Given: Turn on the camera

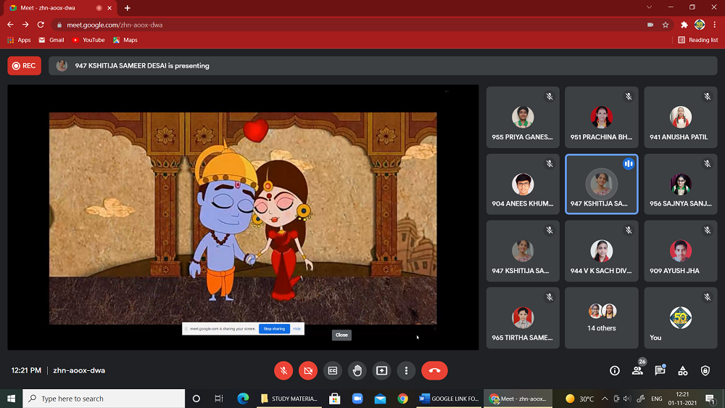Looking at the screenshot, I should point(308,370).
